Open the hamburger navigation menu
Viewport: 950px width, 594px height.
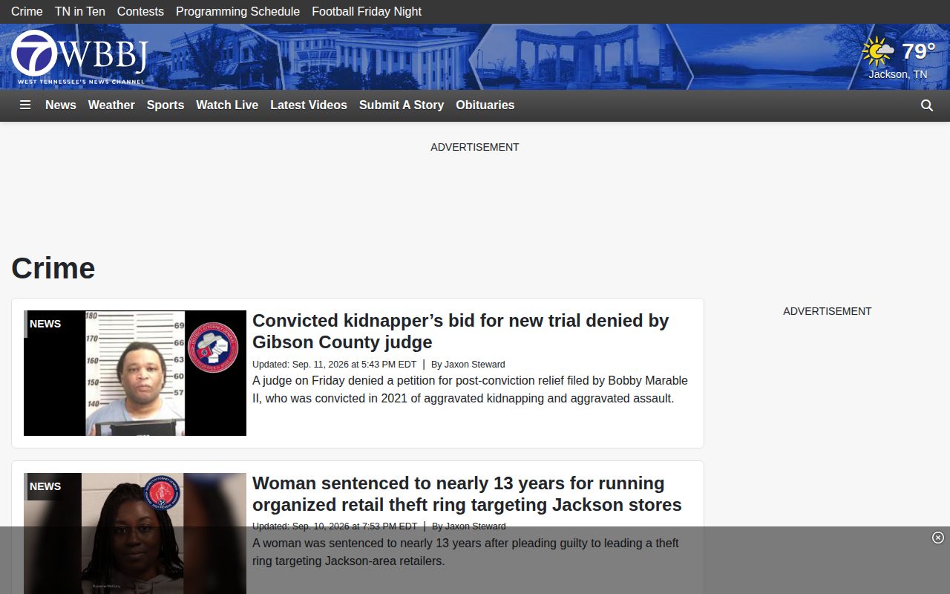pyautogui.click(x=25, y=105)
